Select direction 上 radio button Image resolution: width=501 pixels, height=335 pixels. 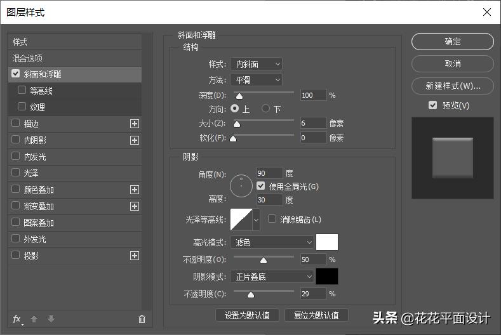(x=234, y=108)
